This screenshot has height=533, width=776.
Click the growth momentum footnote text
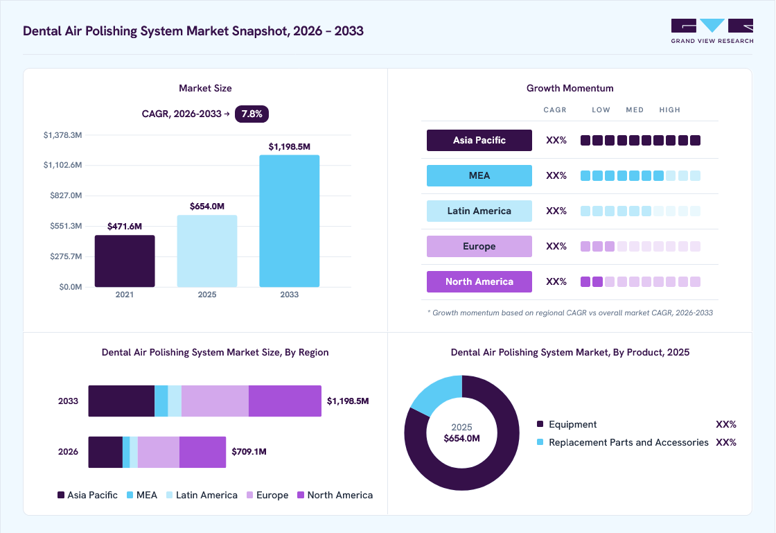[x=570, y=313]
